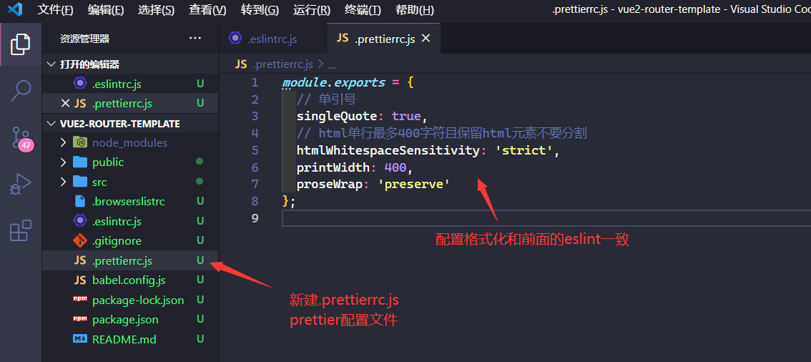Open the Terminal menu
The image size is (811, 362).
363,10
